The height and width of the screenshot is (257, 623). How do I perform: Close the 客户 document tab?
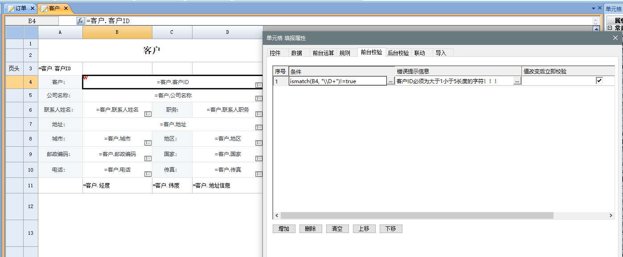click(66, 8)
